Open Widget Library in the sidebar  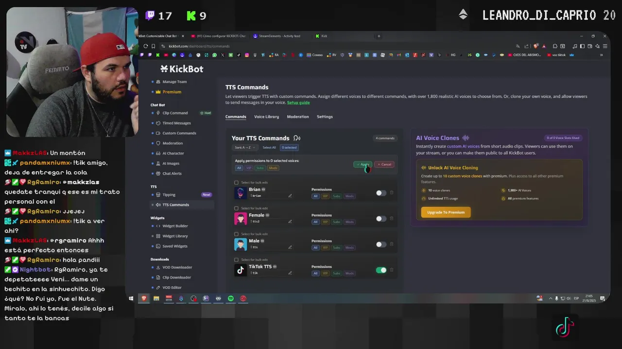click(x=175, y=236)
